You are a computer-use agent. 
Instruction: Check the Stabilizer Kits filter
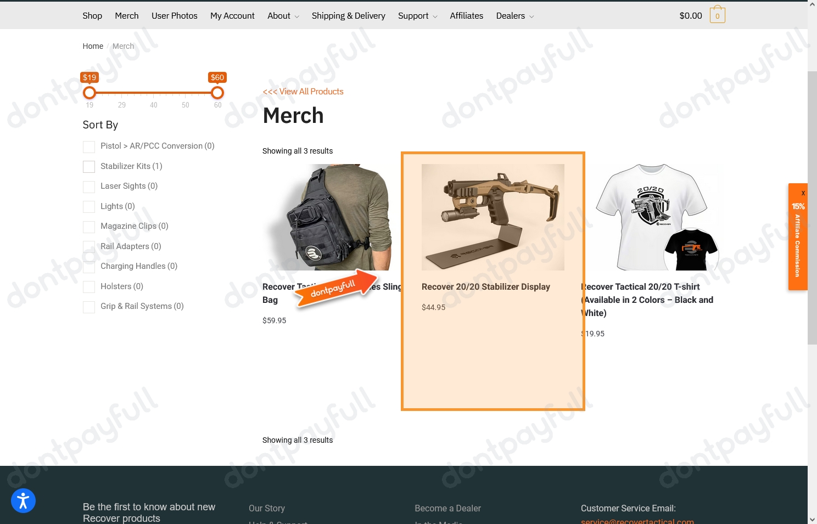coord(89,167)
